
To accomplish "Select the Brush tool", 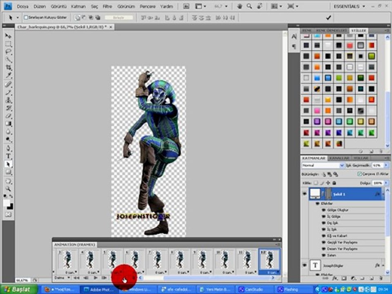I will (x=8, y=92).
